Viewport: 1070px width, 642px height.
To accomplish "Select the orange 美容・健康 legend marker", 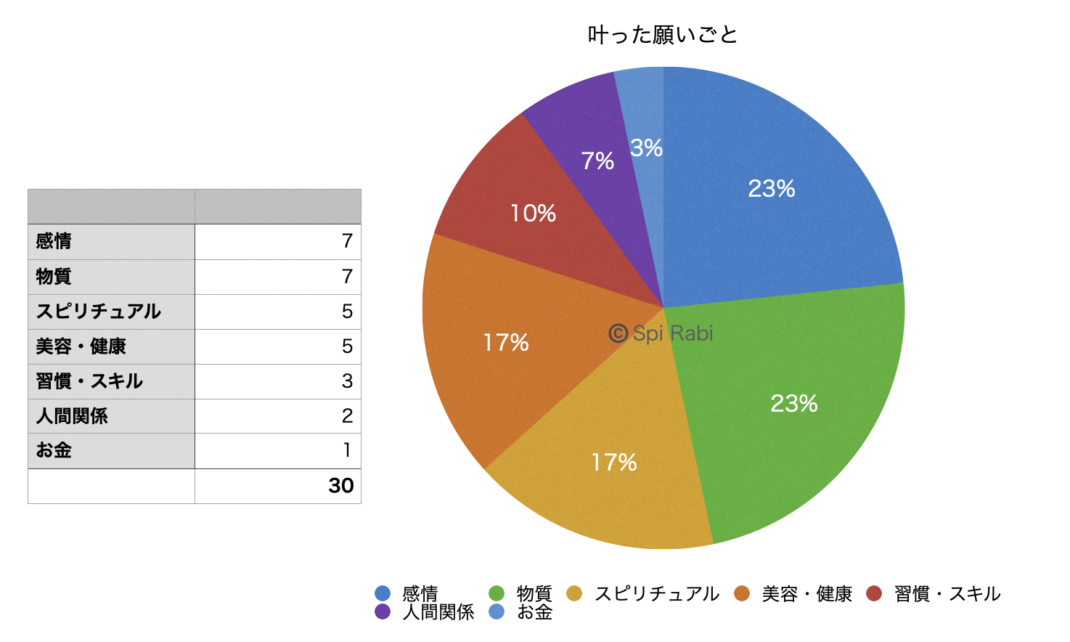I will 742,593.
